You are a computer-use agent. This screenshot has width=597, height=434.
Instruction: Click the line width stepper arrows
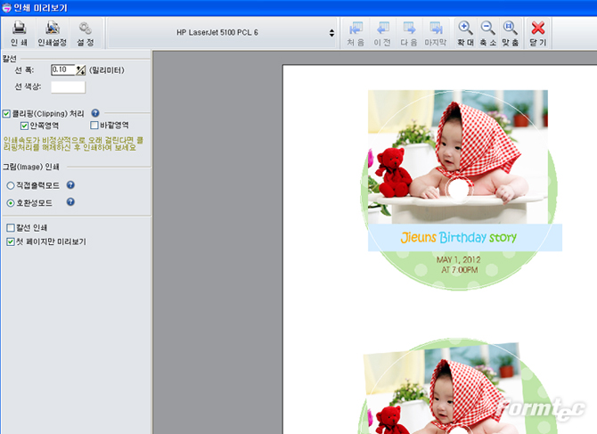(81, 70)
